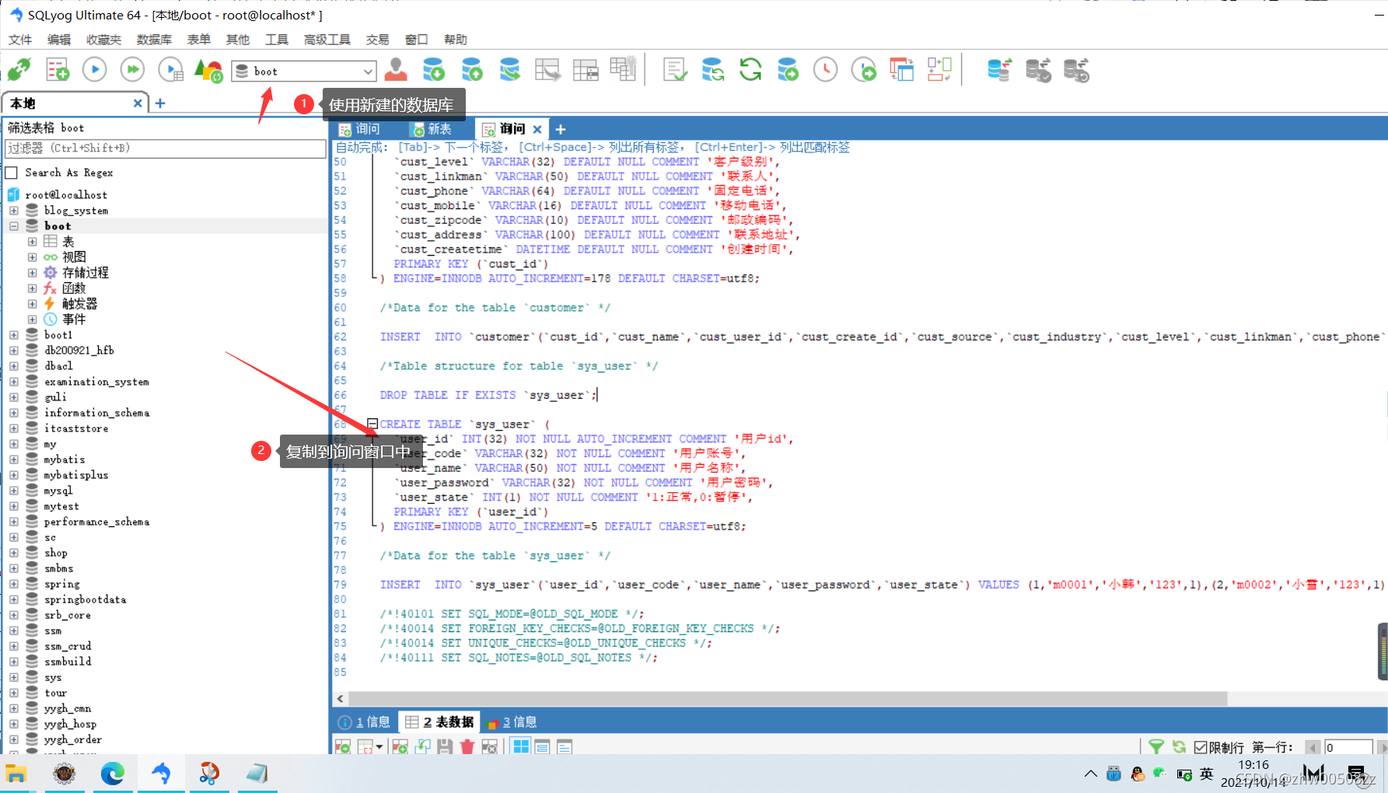1388x793 pixels.
Task: Click the green refresh arrows icon
Action: tap(750, 70)
